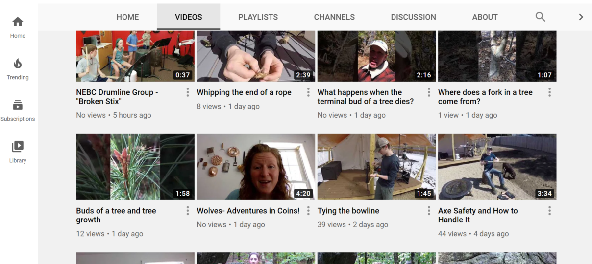Search this channel with magnifier icon
The height and width of the screenshot is (264, 592).
tap(540, 17)
